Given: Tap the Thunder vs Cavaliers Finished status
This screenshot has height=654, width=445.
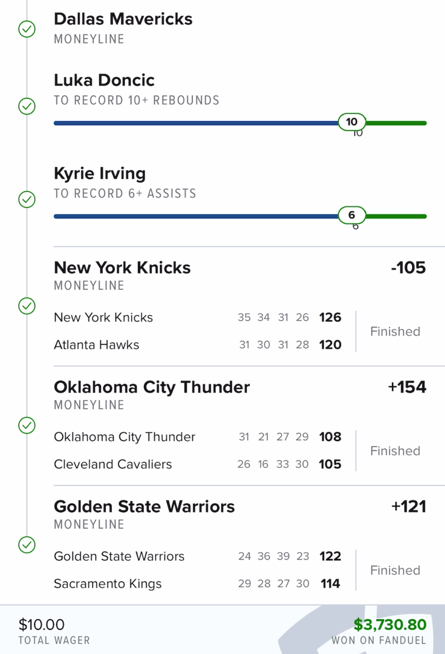Looking at the screenshot, I should coord(395,451).
